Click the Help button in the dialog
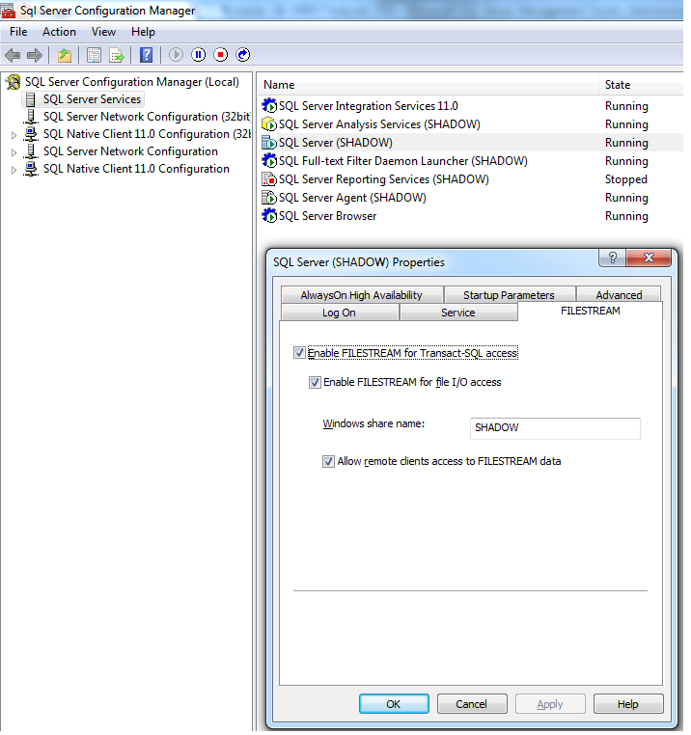 click(627, 704)
